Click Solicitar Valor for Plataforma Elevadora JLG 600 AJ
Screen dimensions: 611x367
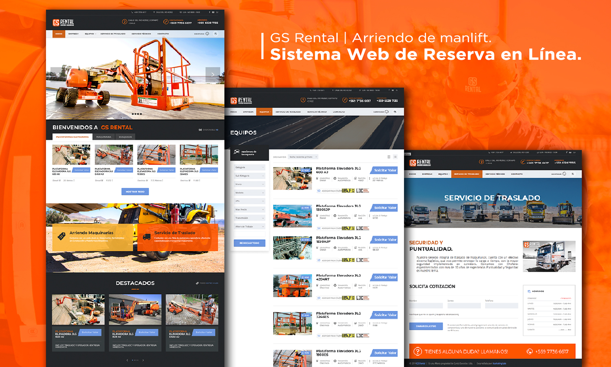pos(385,170)
